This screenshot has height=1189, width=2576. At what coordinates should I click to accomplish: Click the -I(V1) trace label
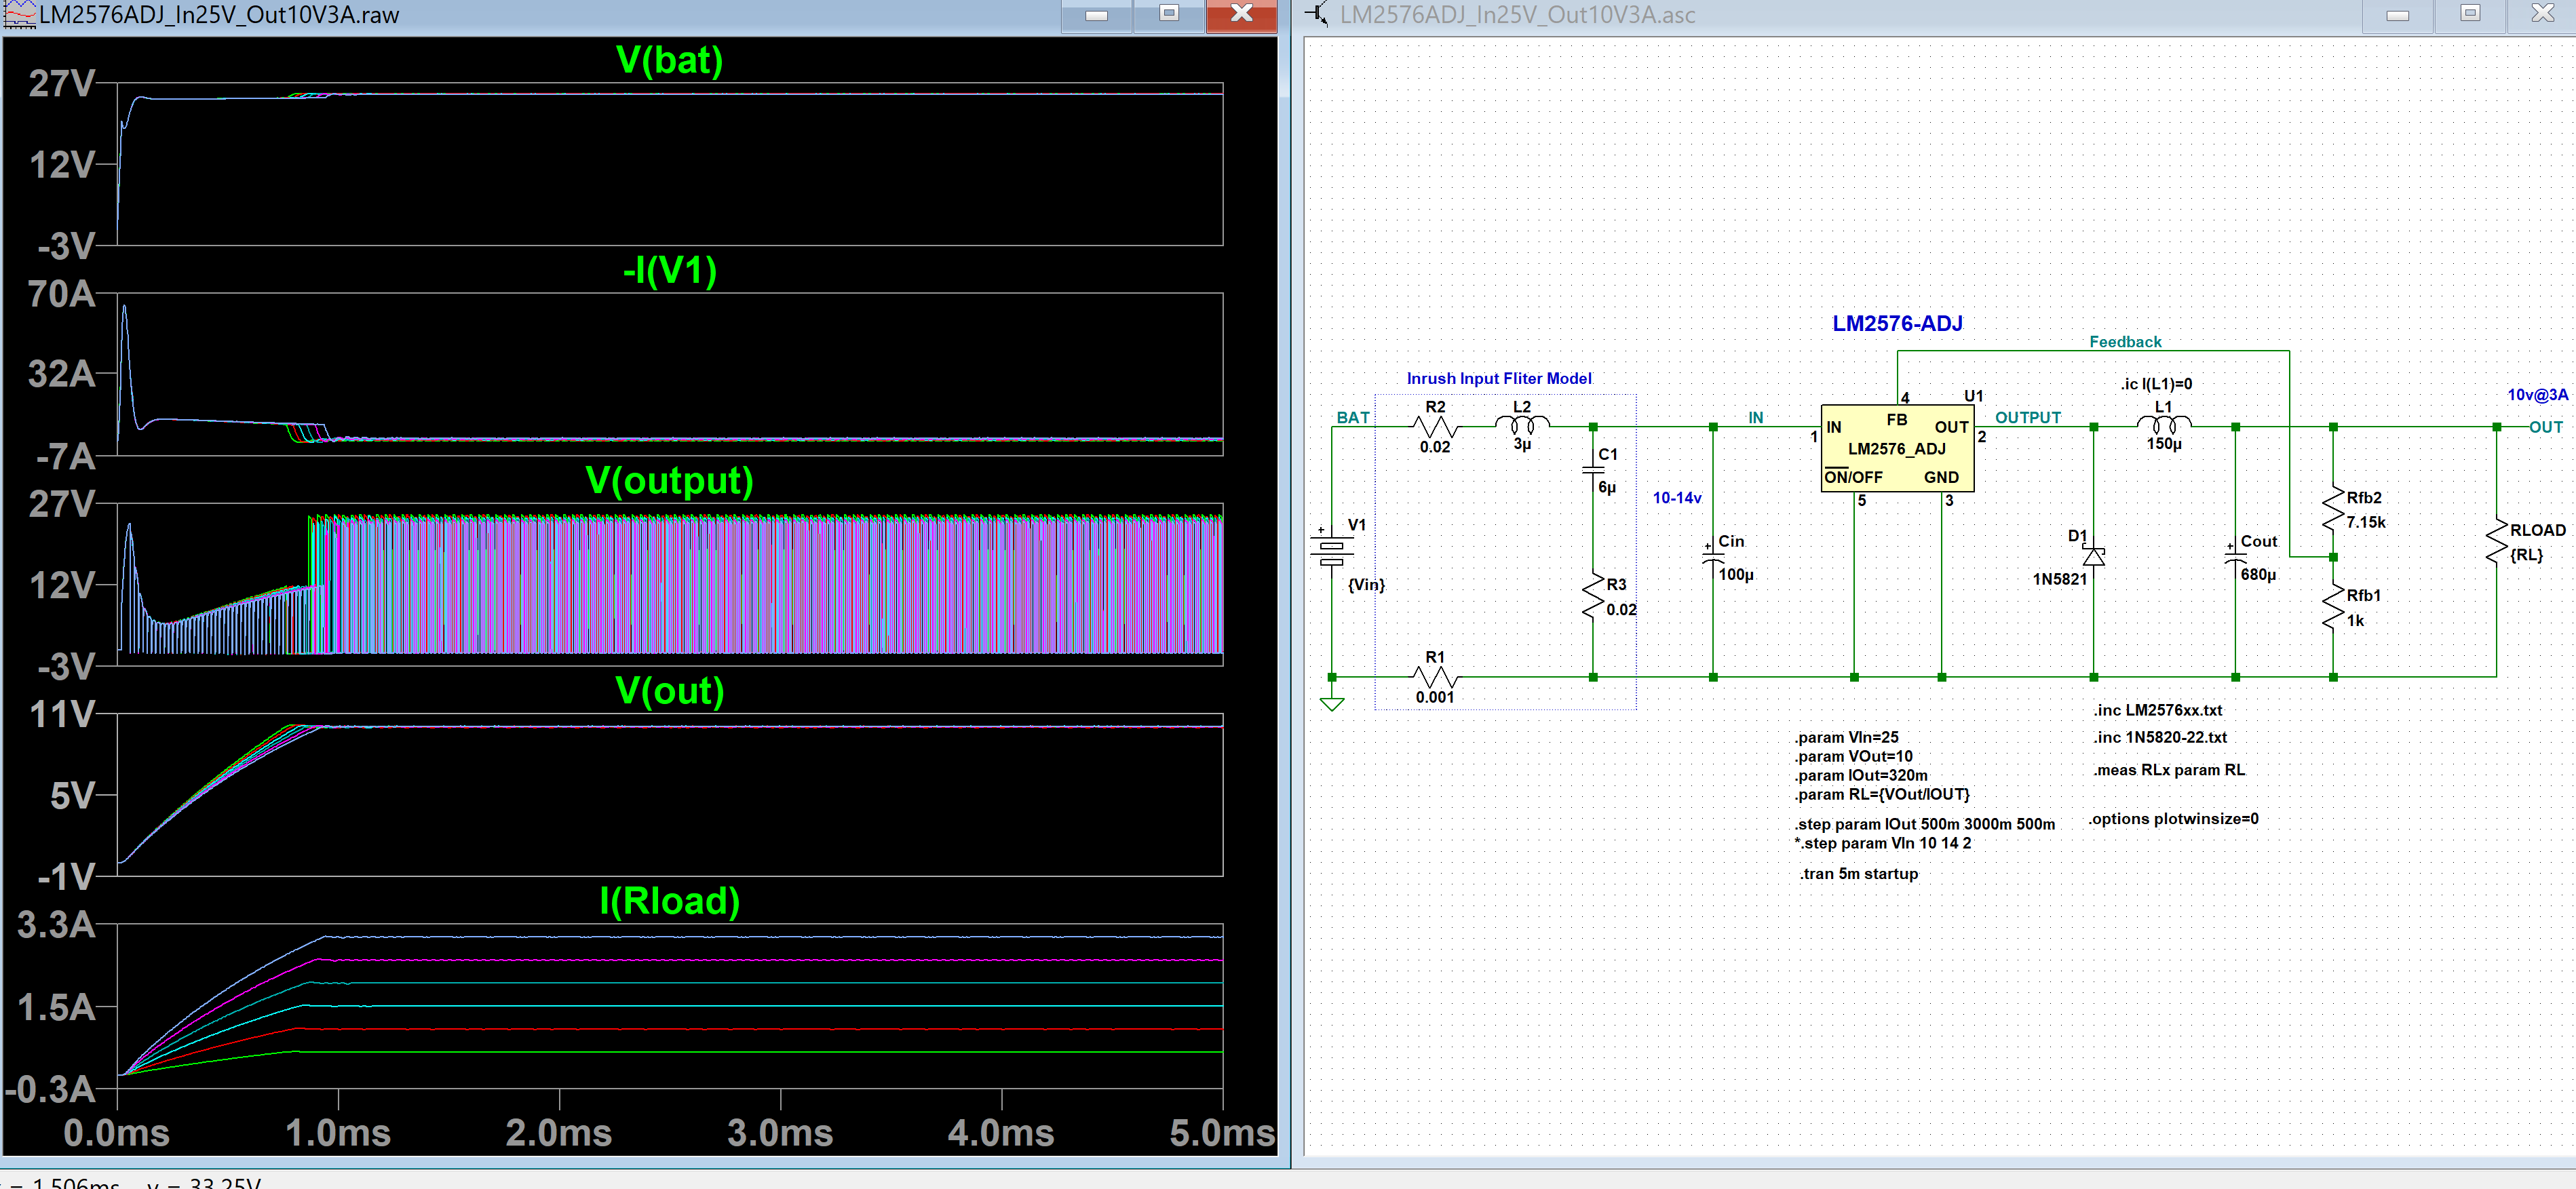[669, 270]
